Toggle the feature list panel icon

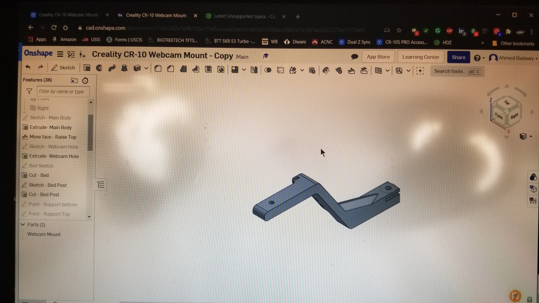coord(101,185)
